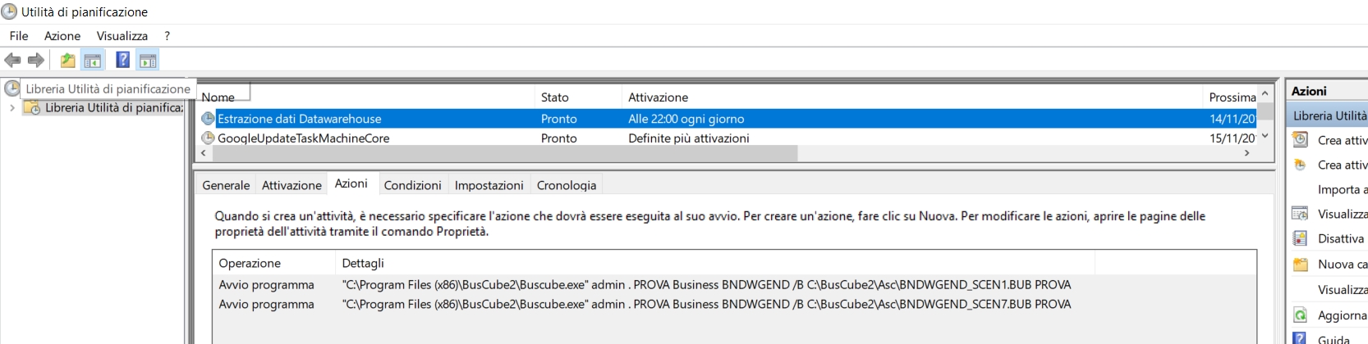Click clock icon beside Estrazione dati Datawarehouse
1368x344 pixels.
(x=208, y=119)
